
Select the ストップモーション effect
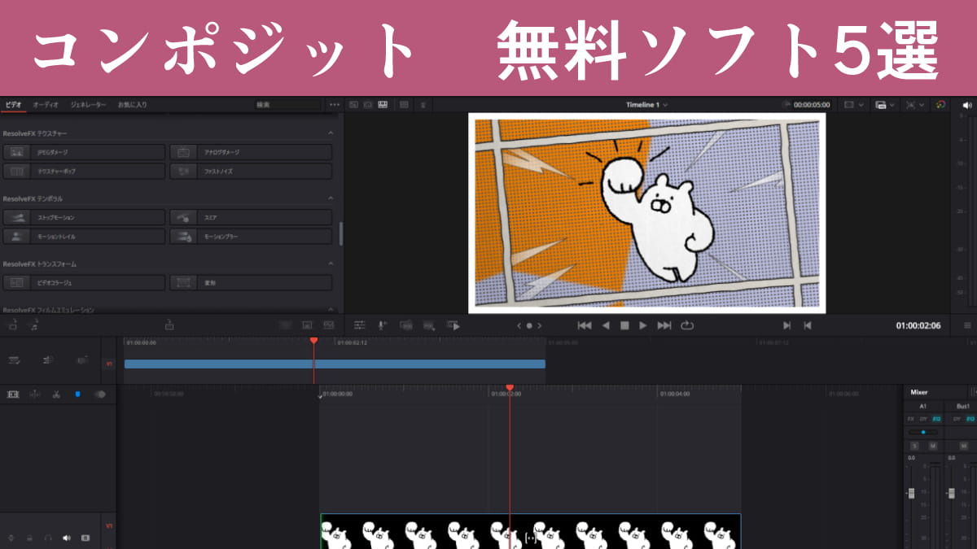[x=85, y=218]
